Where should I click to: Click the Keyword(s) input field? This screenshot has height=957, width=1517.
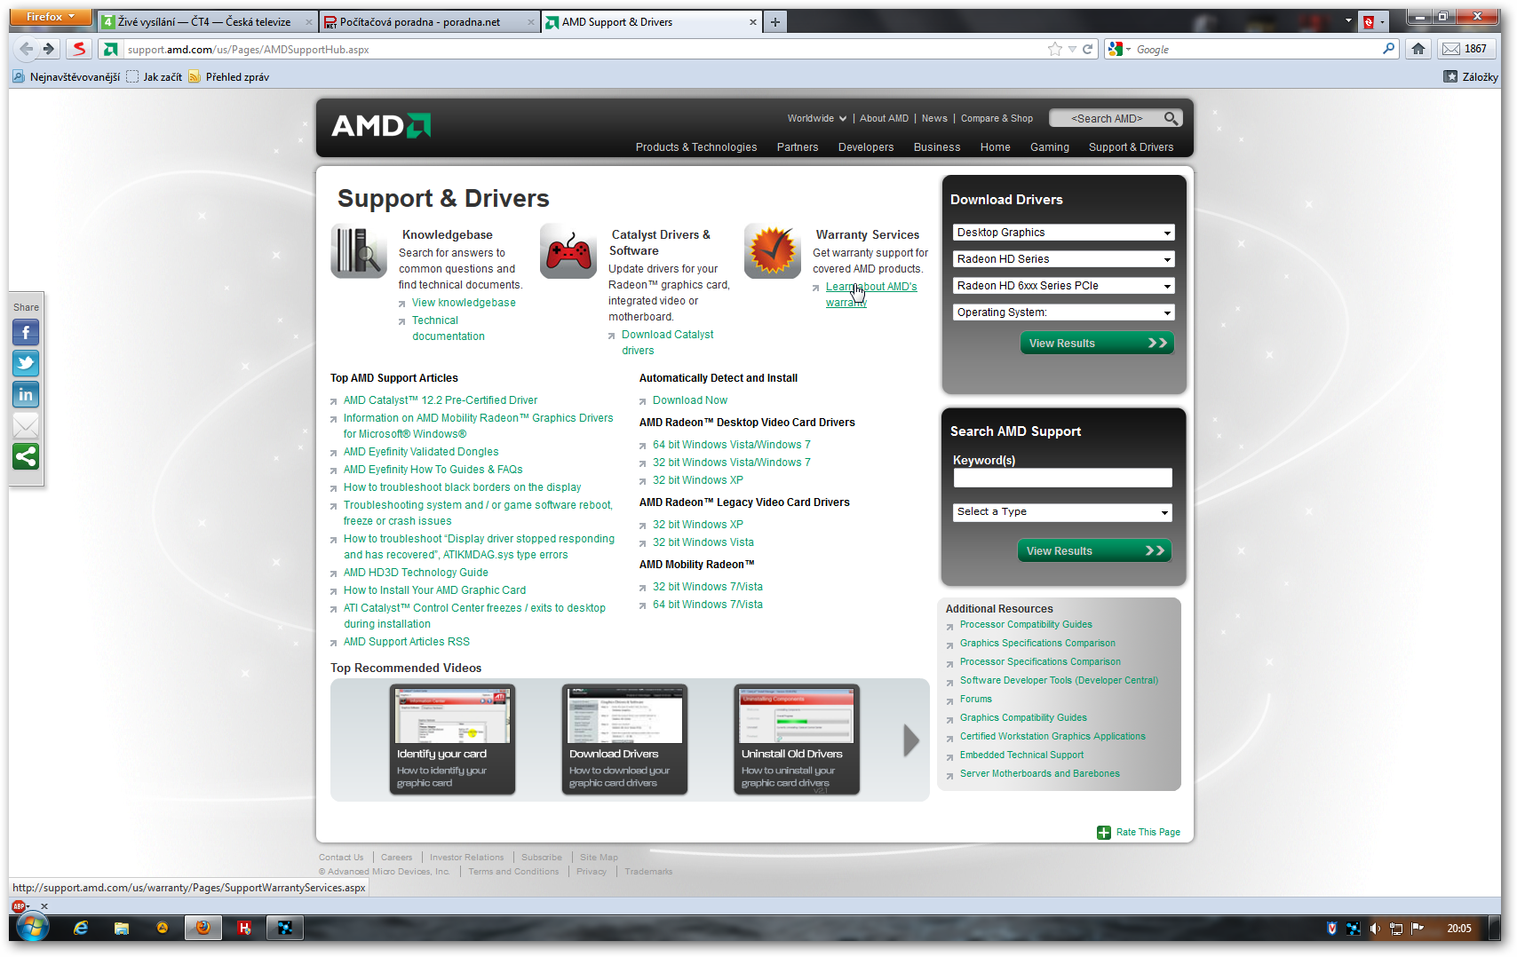1063,478
